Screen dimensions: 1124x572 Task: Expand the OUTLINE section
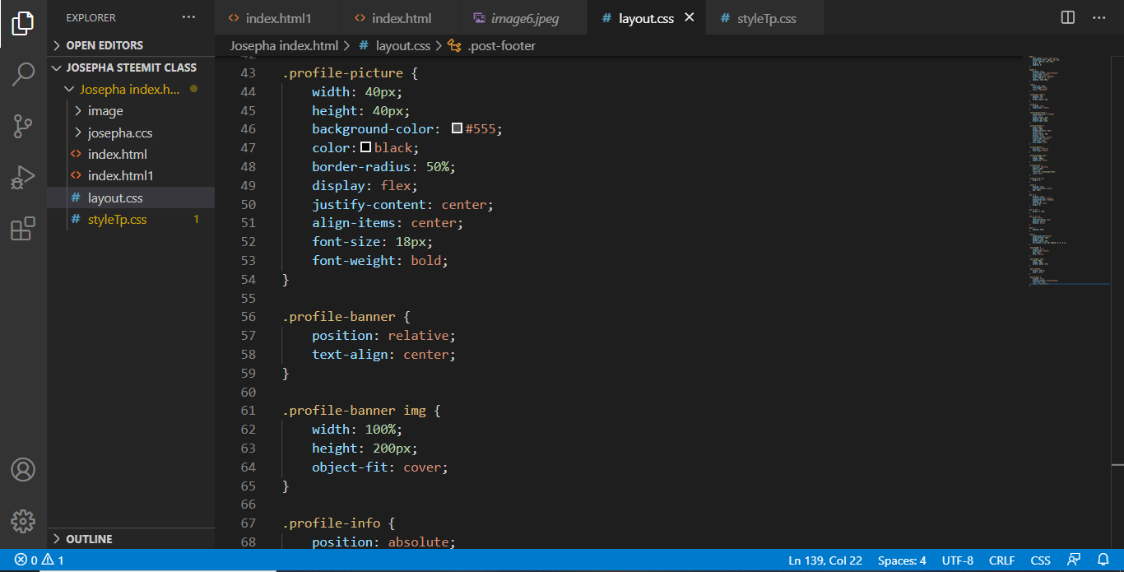click(89, 539)
